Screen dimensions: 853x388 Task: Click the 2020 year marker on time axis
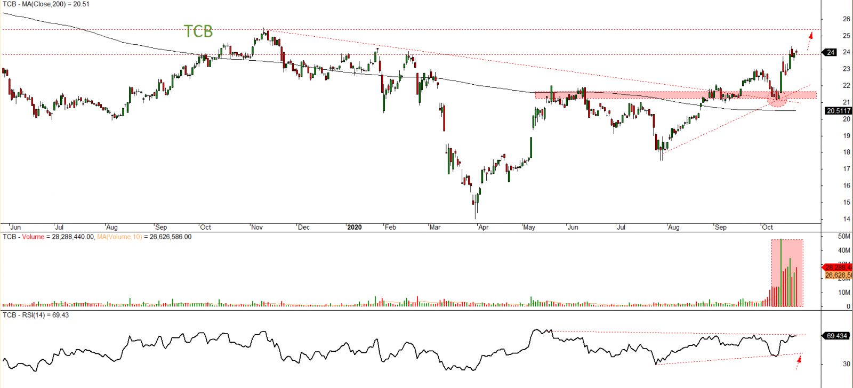point(354,227)
